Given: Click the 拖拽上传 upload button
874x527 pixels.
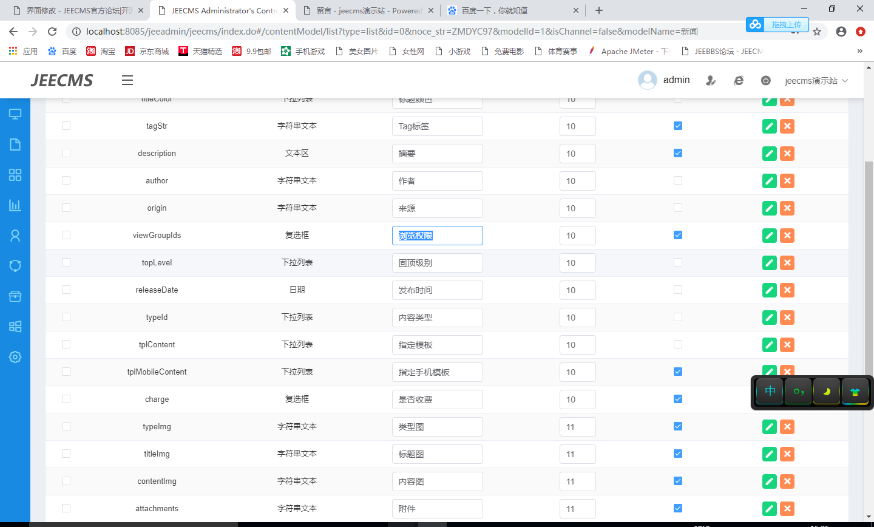Looking at the screenshot, I should (x=777, y=24).
